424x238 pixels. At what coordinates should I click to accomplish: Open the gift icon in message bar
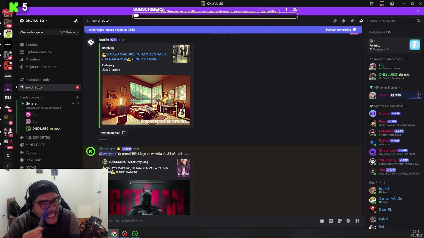point(322,221)
